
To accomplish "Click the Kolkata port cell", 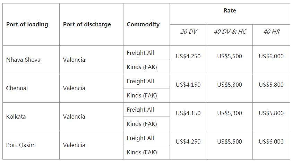I will [x=16, y=117].
